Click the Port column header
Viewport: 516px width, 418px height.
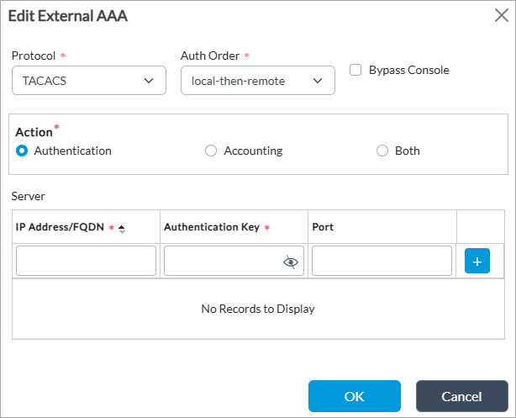(x=323, y=227)
